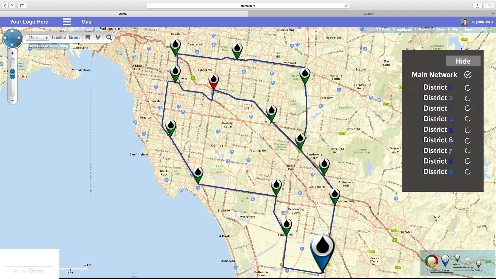
Task: Uncheck the Main Network layer
Action: [x=468, y=75]
